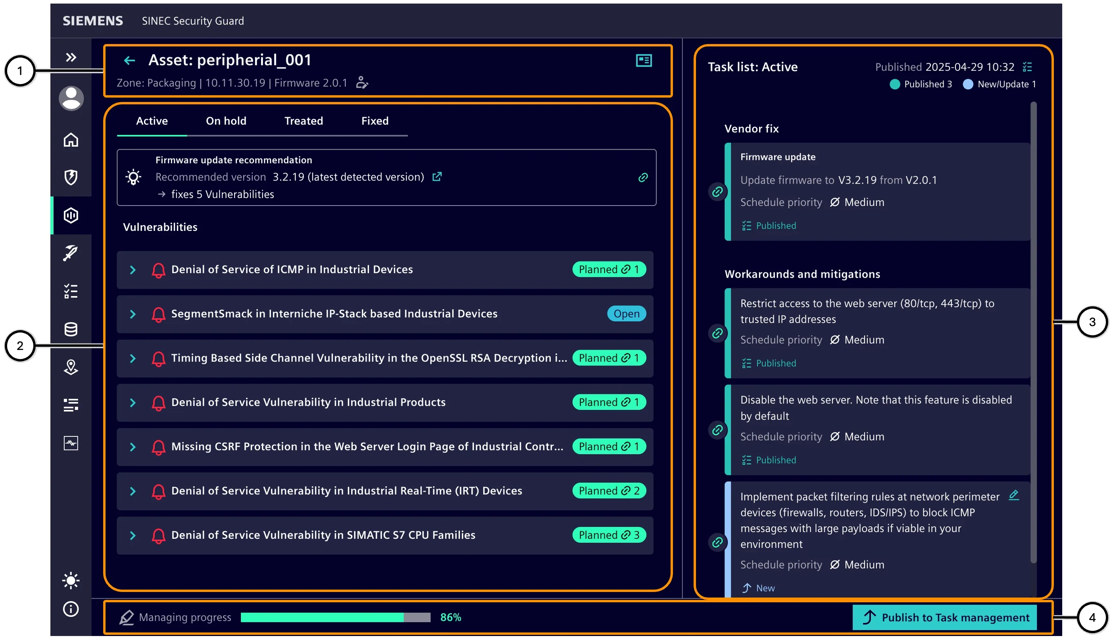
Task: Click the bell icon on SIMATIC S7 vulnerability
Action: pyautogui.click(x=158, y=536)
